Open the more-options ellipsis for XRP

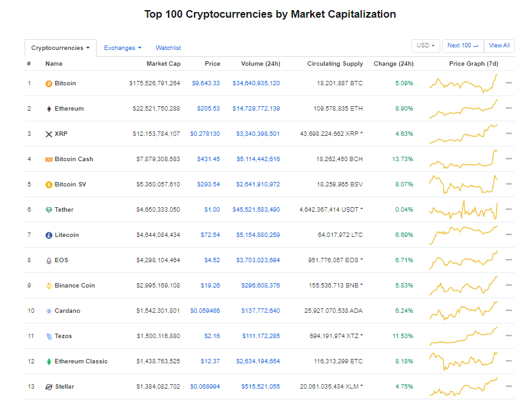point(509,133)
